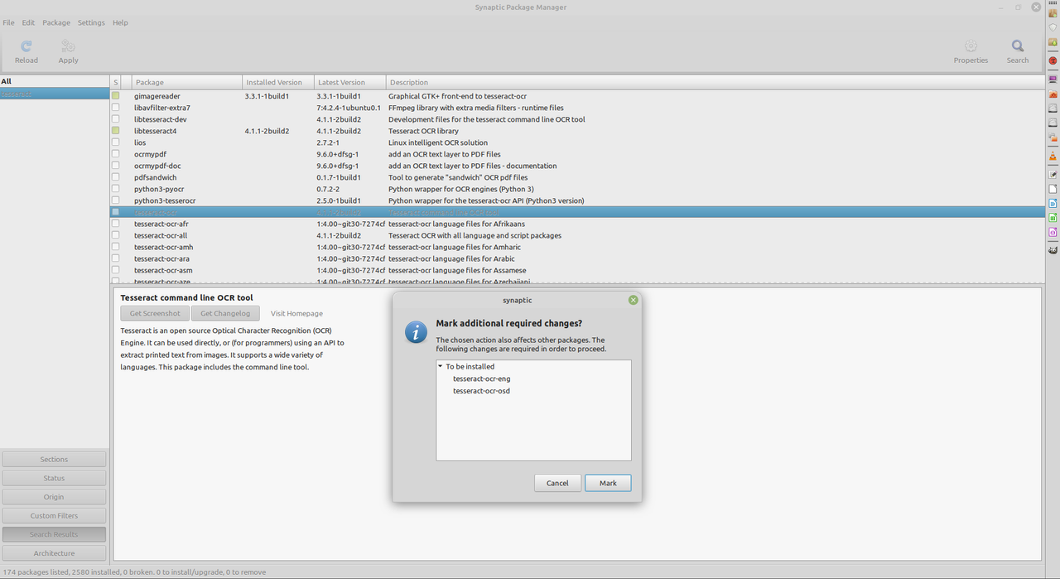Sort by the Description column header

coord(715,82)
